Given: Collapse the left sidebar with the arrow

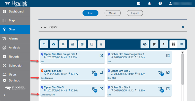Looking at the screenshot, I should [4, 95].
